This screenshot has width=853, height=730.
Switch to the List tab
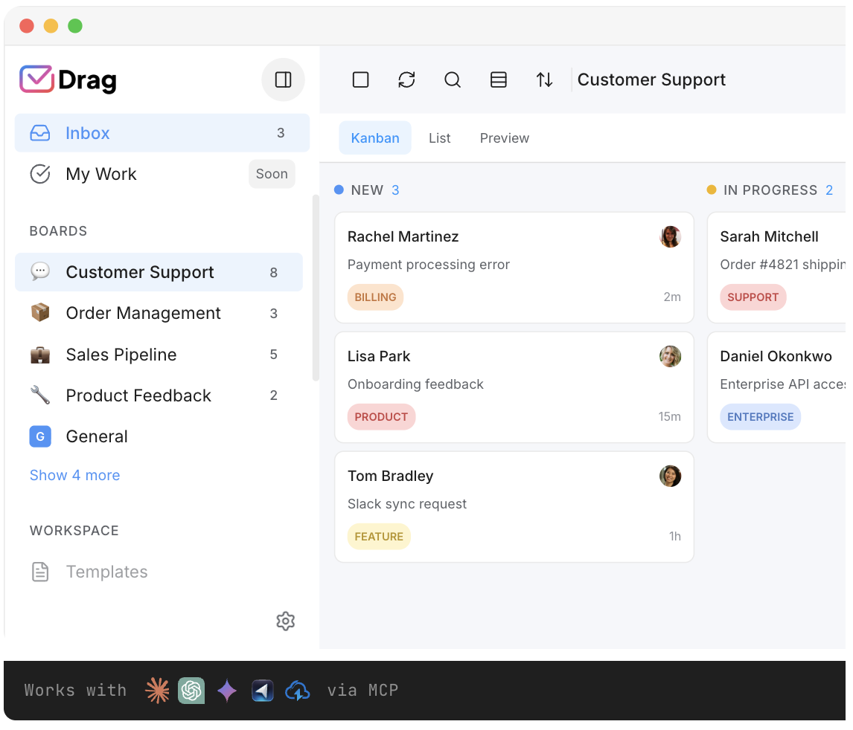click(439, 138)
